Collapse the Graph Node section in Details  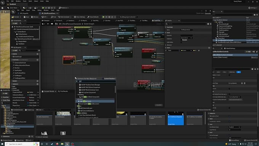click(x=166, y=27)
